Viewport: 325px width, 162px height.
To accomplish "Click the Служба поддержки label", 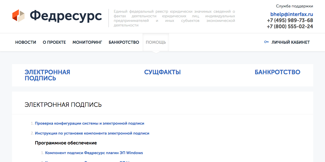I will click(294, 6).
